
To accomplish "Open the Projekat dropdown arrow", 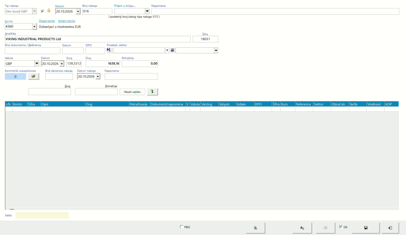I will pyautogui.click(x=167, y=50).
